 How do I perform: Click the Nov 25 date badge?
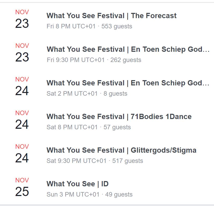point(22,187)
